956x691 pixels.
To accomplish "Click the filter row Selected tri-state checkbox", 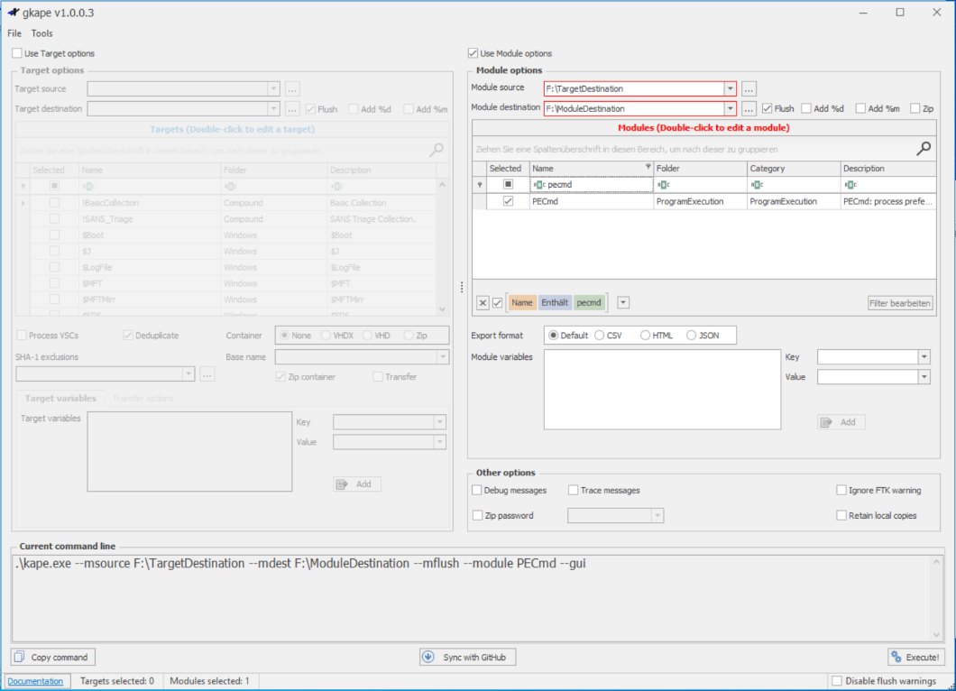I will (x=508, y=184).
